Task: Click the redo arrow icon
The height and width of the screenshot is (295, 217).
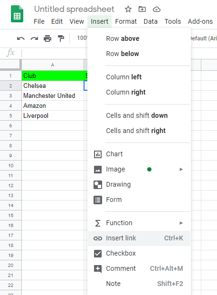Action: point(34,38)
